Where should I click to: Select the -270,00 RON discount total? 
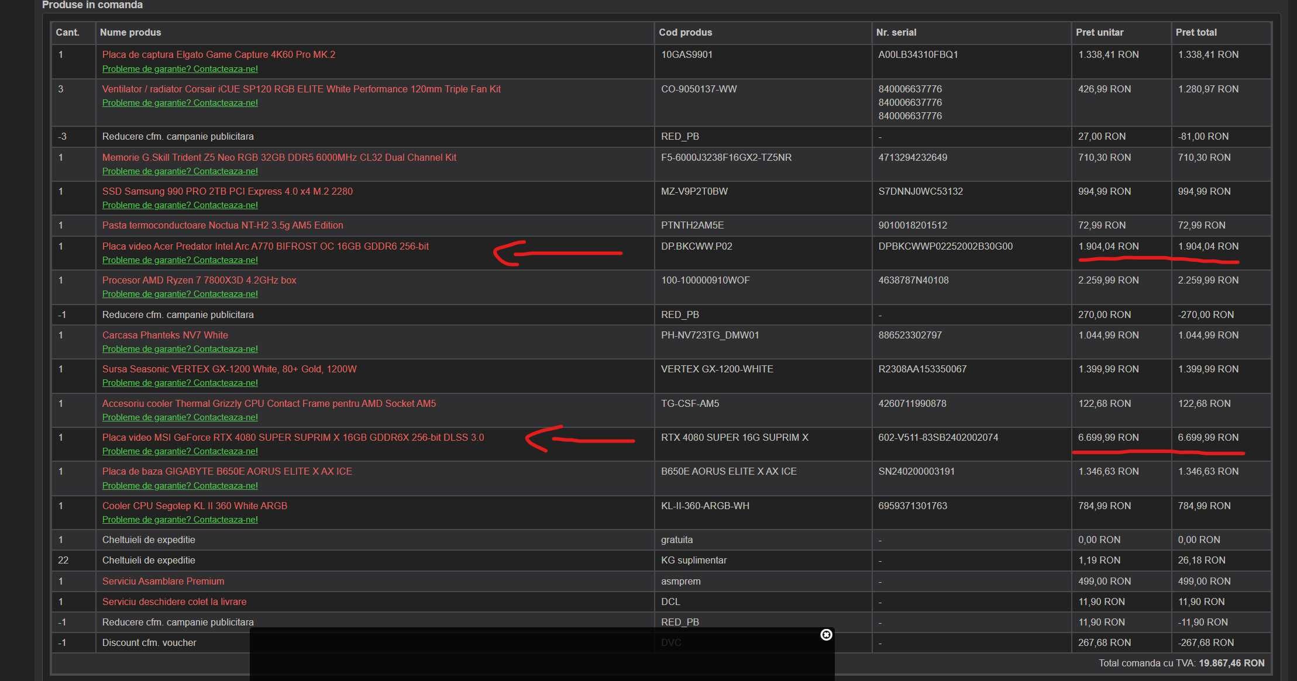tap(1206, 315)
